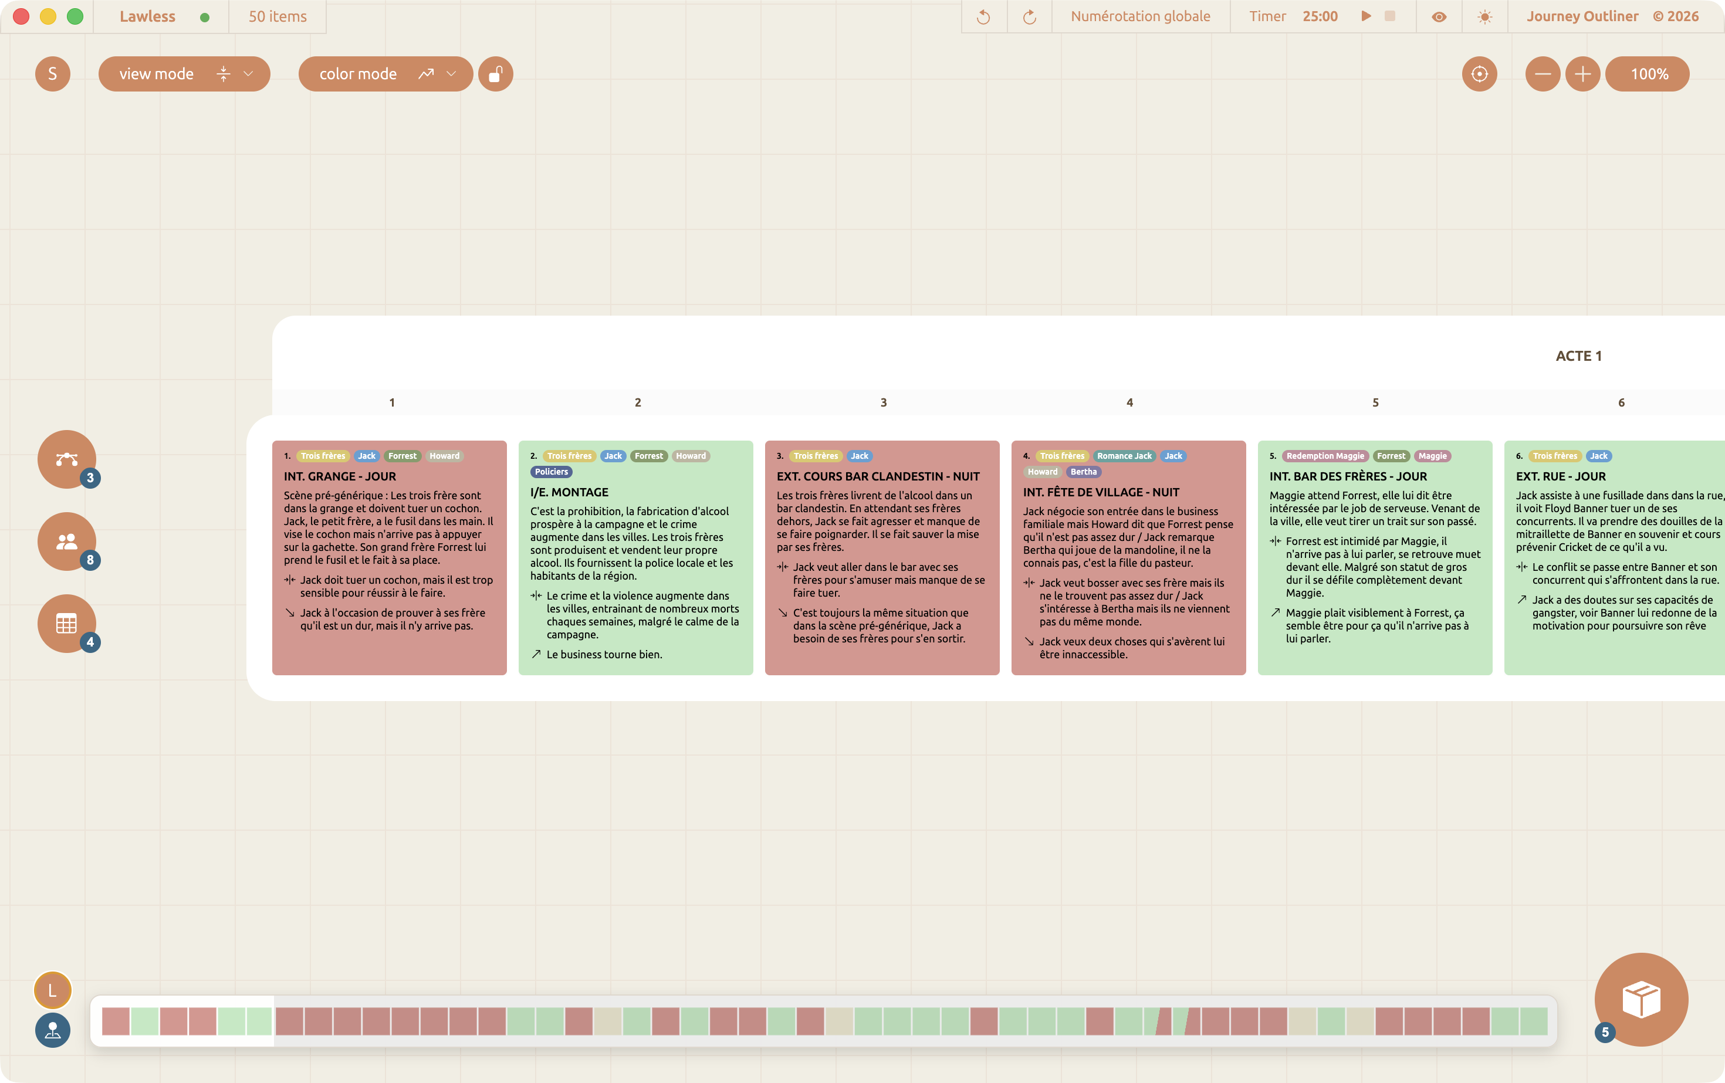Click Policiers tag on card 2
The height and width of the screenshot is (1083, 1725).
point(551,471)
